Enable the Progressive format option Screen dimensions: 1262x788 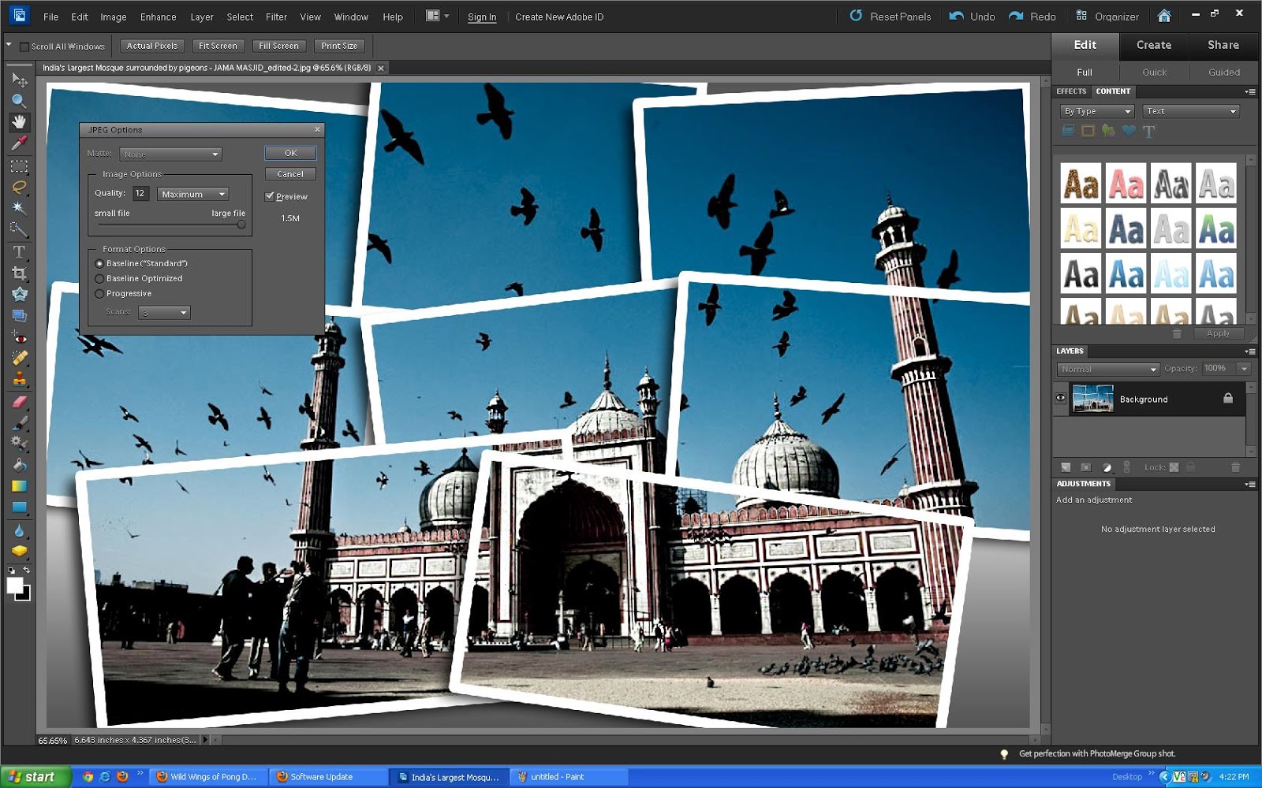99,293
